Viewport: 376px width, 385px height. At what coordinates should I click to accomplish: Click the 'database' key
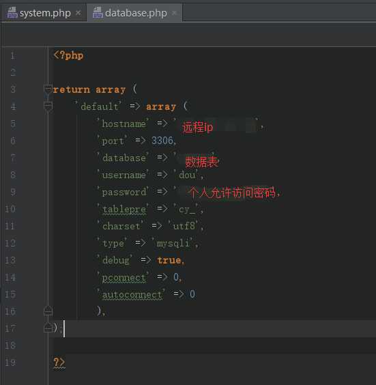click(x=123, y=158)
